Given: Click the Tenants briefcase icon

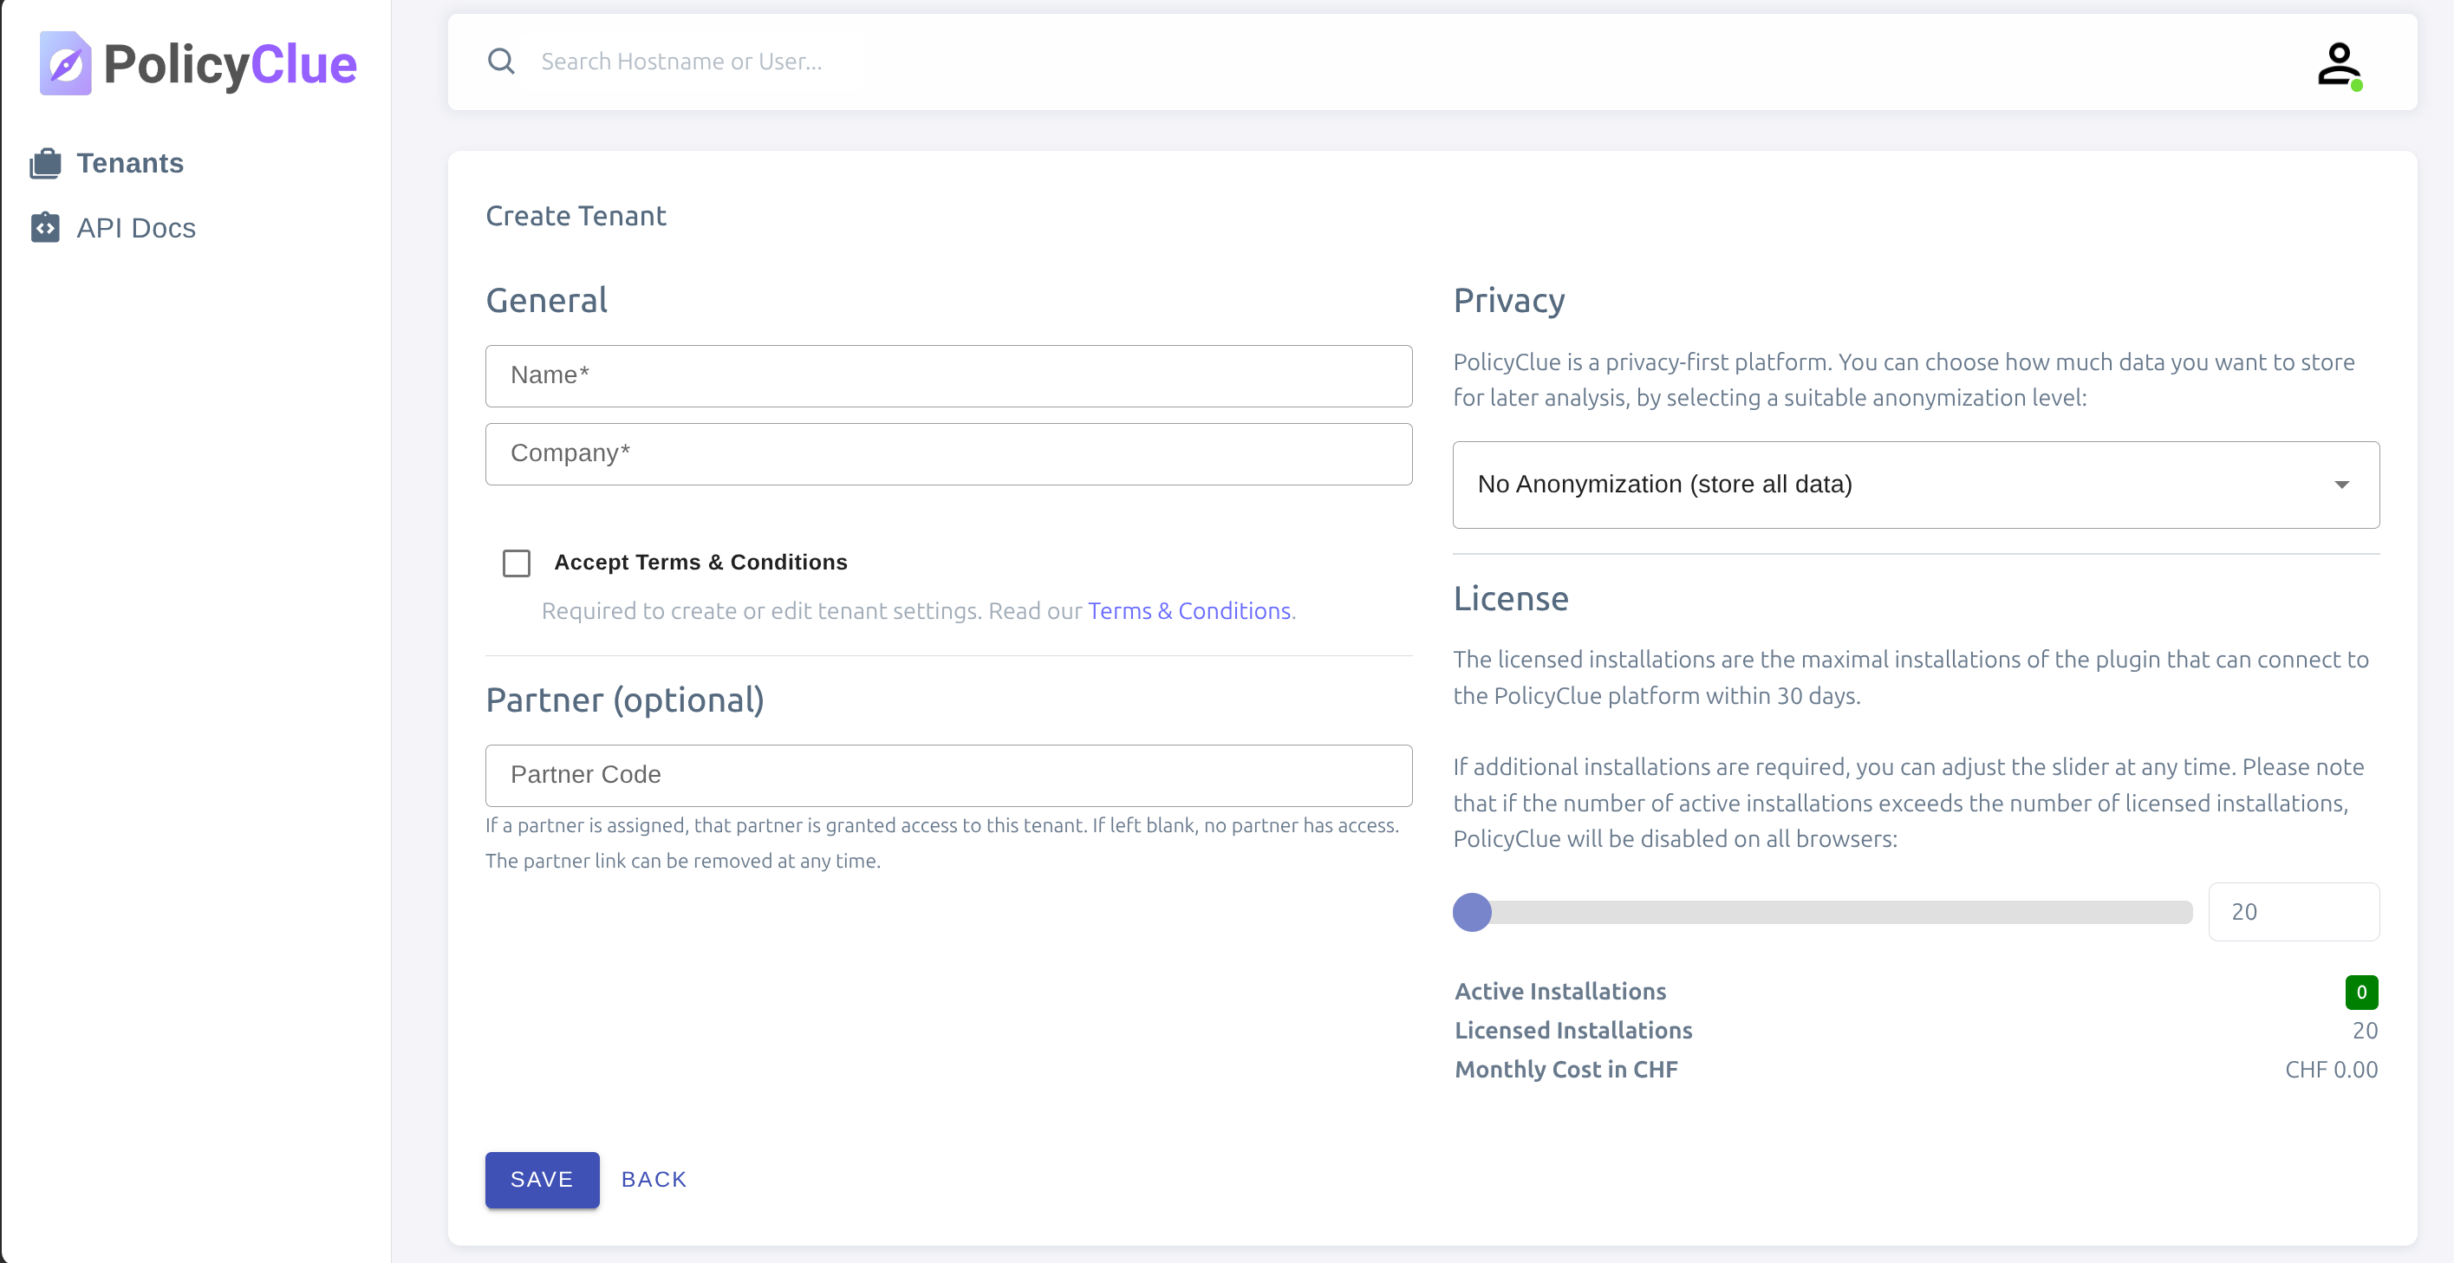Looking at the screenshot, I should pyautogui.click(x=45, y=164).
